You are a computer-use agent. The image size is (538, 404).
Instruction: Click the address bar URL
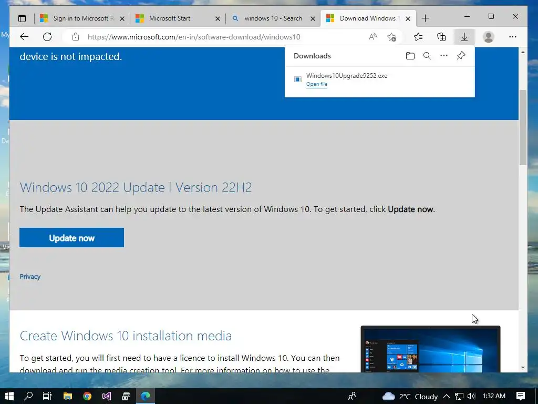(194, 37)
